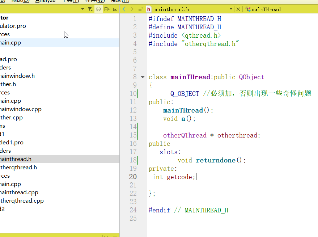The width and height of the screenshot is (318, 237).
Task: Click QObject base class name
Action: click(251, 77)
